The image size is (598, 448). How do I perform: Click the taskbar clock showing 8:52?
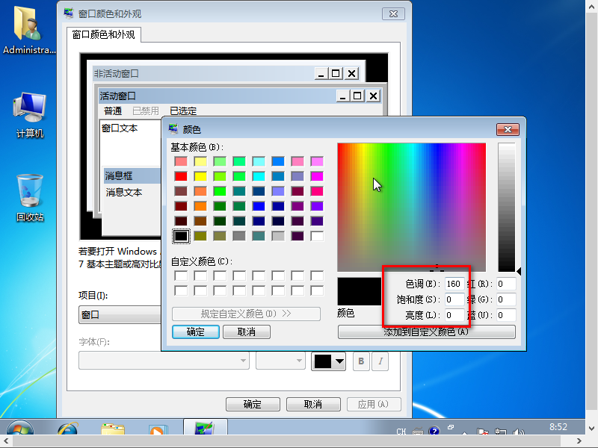(x=558, y=427)
